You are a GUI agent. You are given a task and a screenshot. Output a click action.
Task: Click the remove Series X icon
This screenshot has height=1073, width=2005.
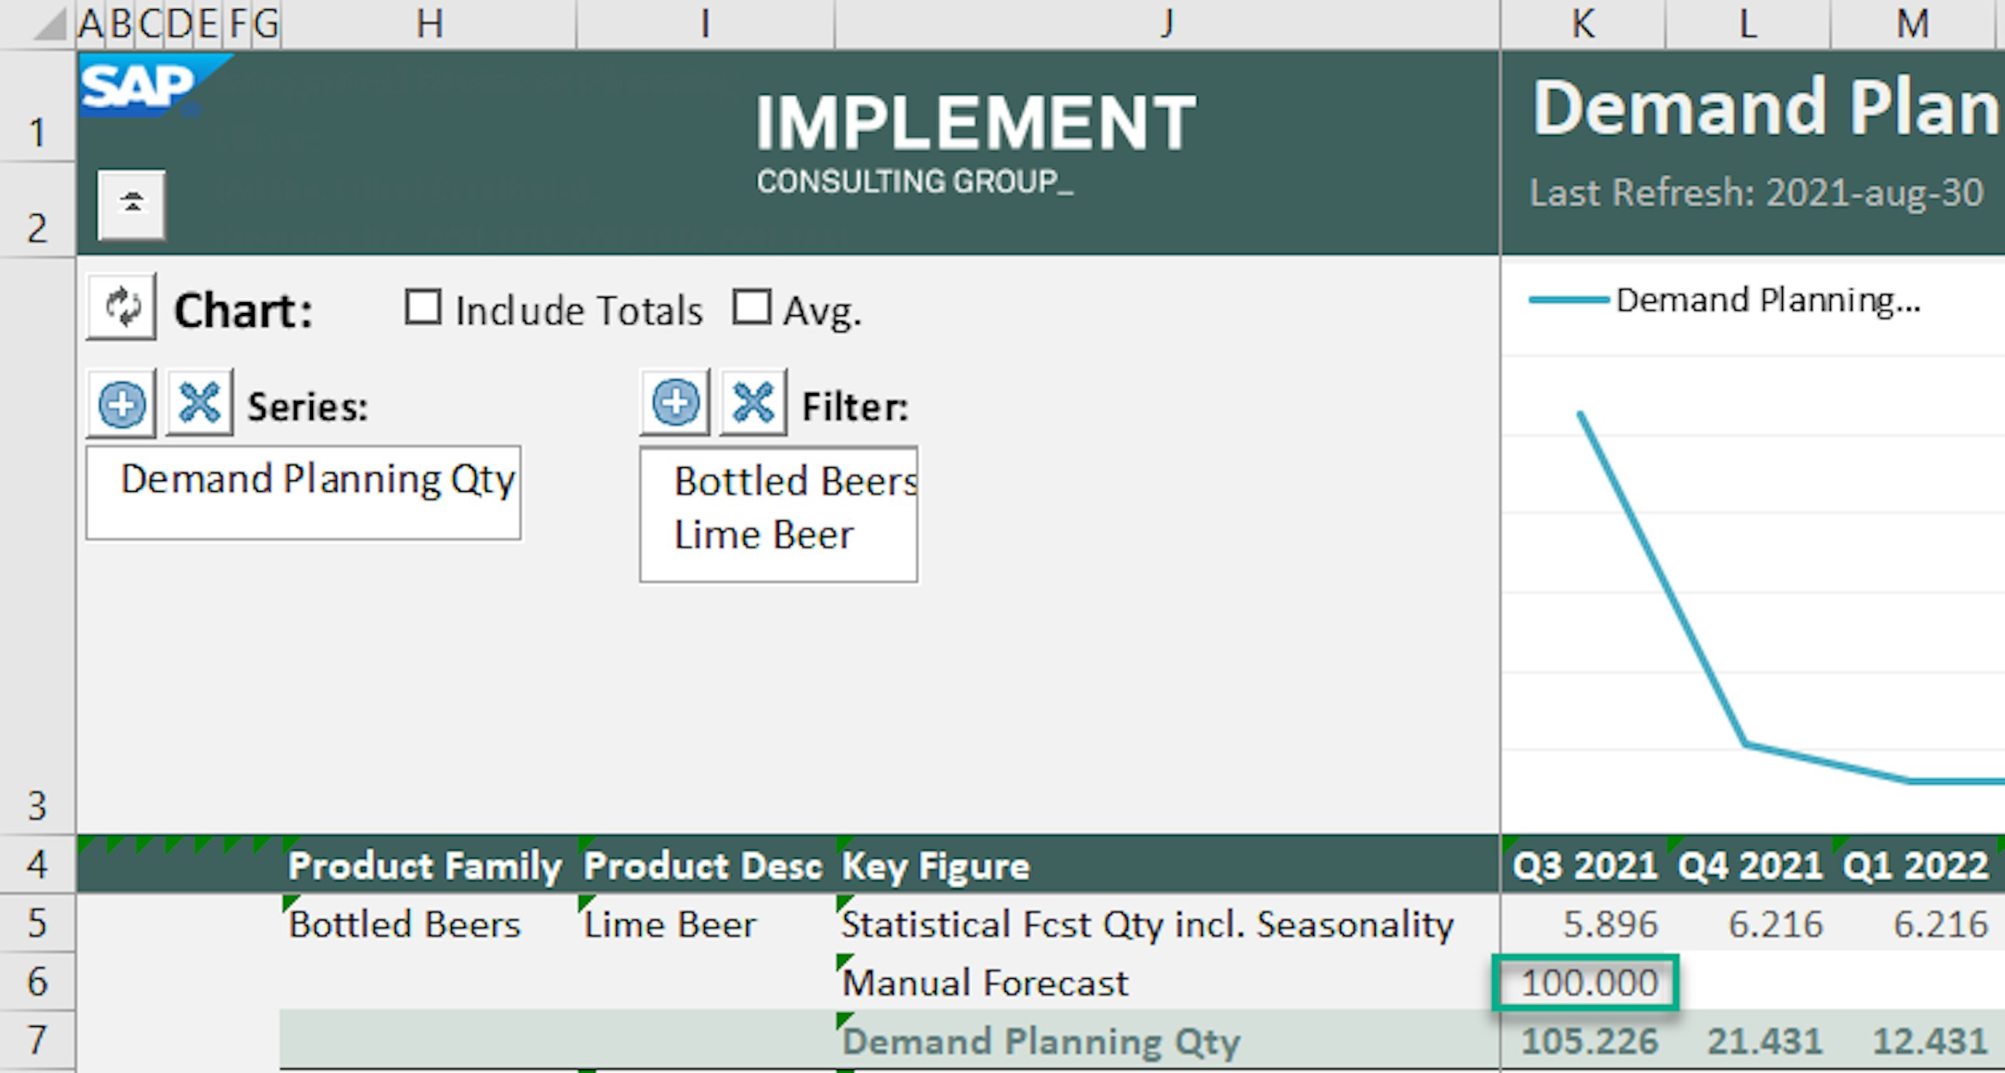coord(199,403)
